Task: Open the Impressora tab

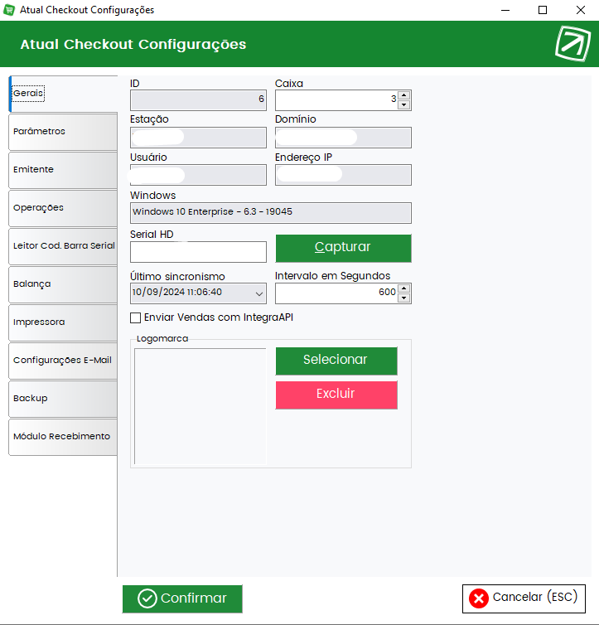Action: pyautogui.click(x=63, y=322)
